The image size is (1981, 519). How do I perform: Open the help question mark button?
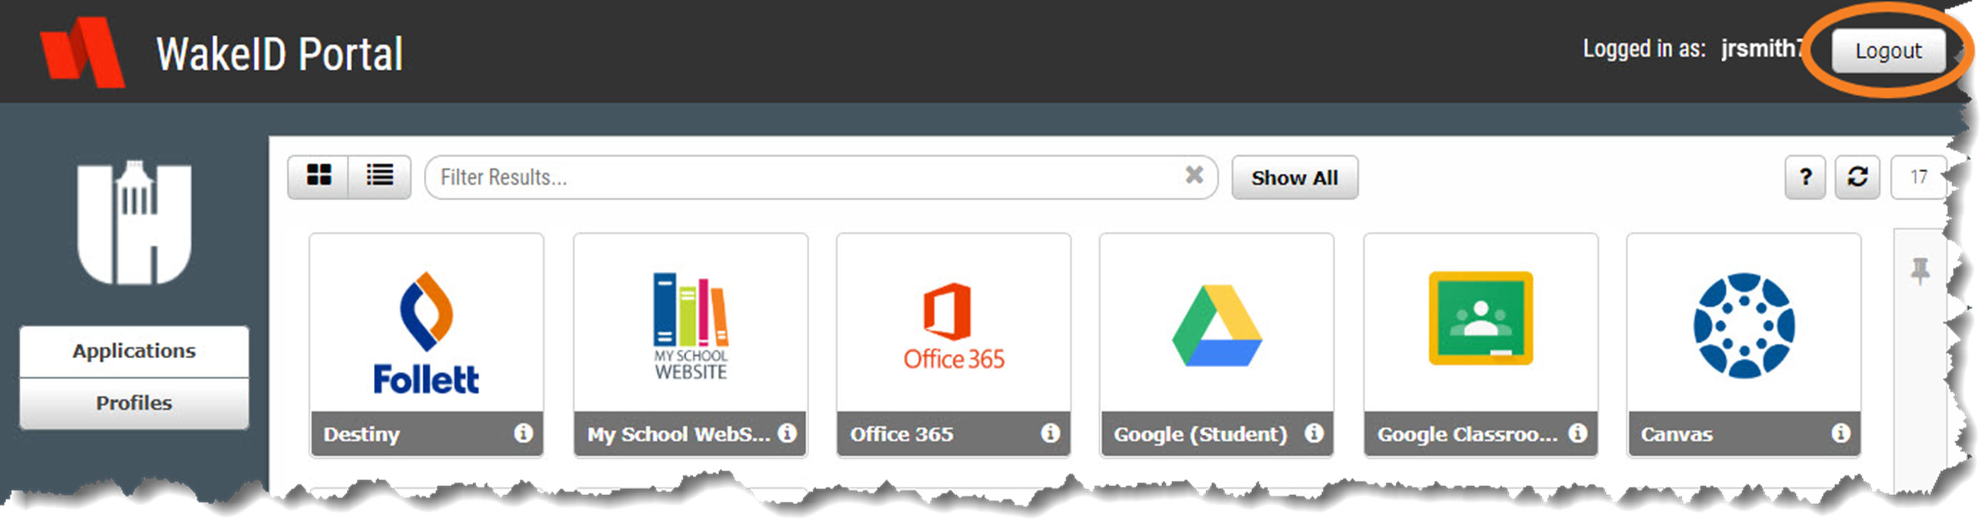tap(1805, 178)
